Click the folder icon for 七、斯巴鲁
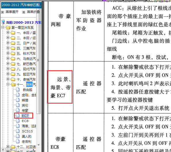 13,64
